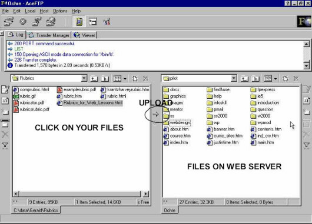Click the remote sidebar view file icon
Image resolution: width=312 pixels, height=224 pixels.
pyautogui.click(x=307, y=101)
